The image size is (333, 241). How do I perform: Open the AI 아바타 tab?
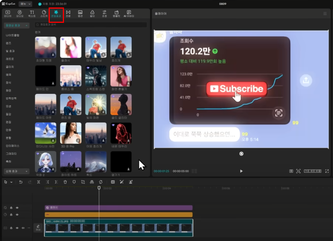[x=129, y=13]
